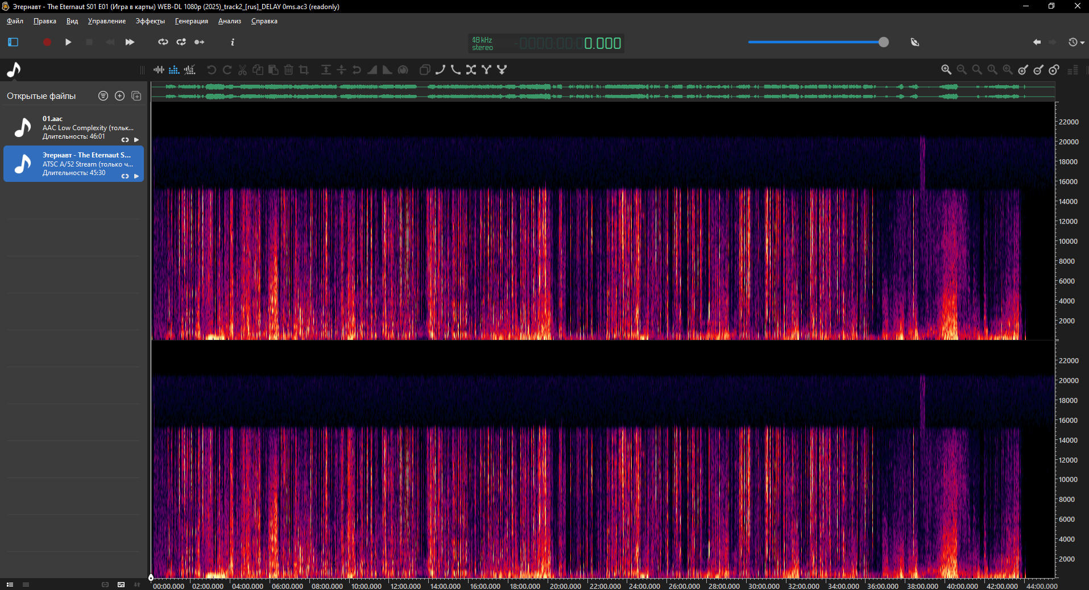The height and width of the screenshot is (590, 1089).
Task: Click the red Record button
Action: tap(47, 42)
